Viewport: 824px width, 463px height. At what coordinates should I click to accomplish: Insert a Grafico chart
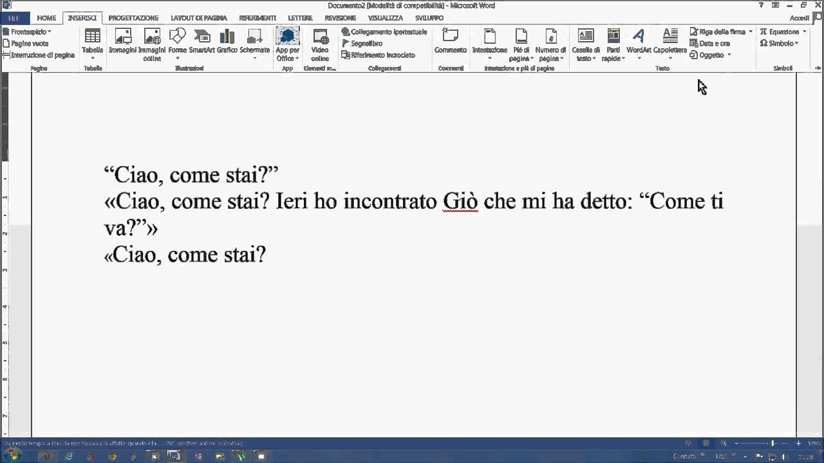(227, 41)
